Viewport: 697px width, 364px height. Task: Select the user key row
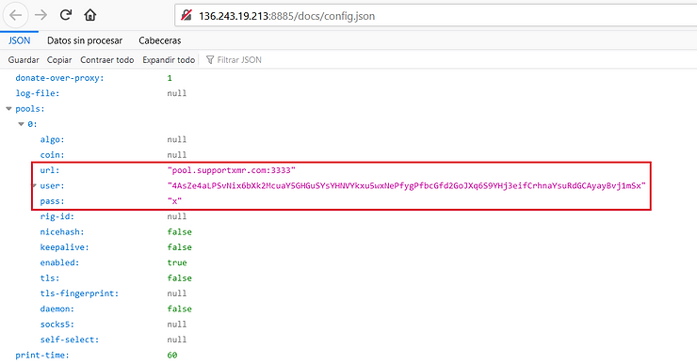(52, 186)
